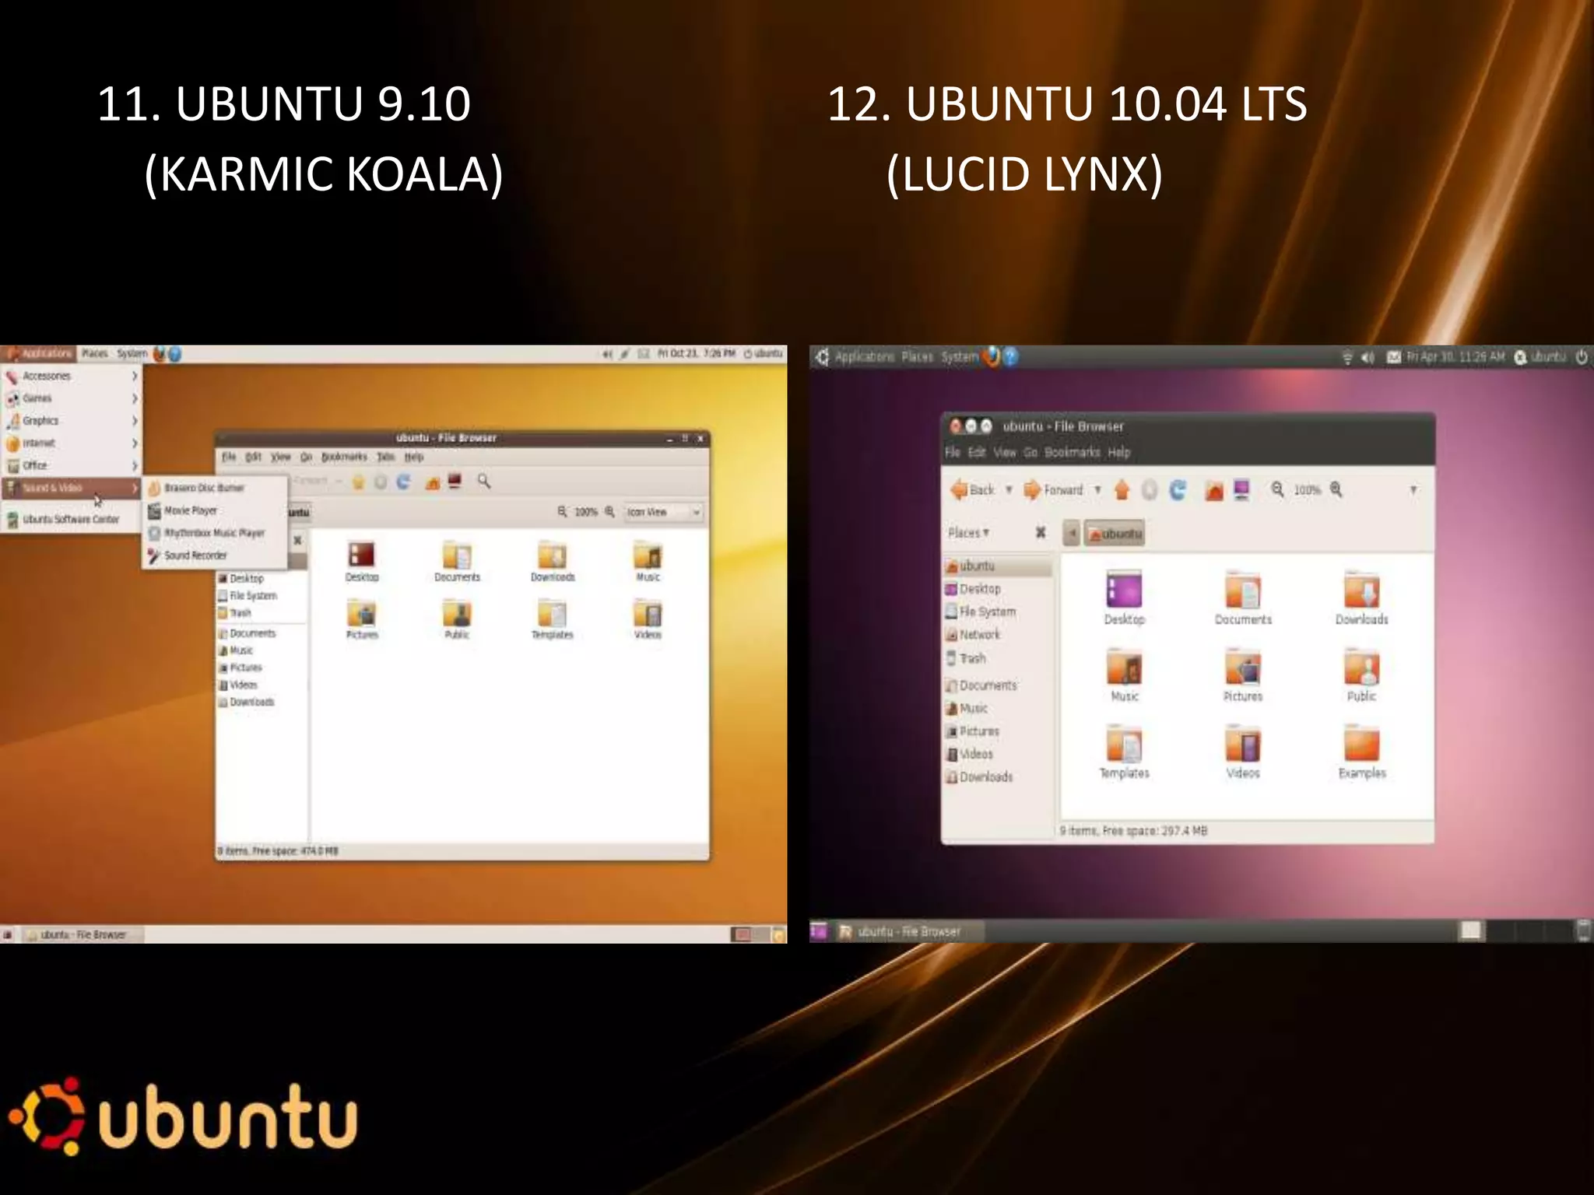
Task: Open Downloads folder in Lucid file browser
Action: click(x=1361, y=599)
